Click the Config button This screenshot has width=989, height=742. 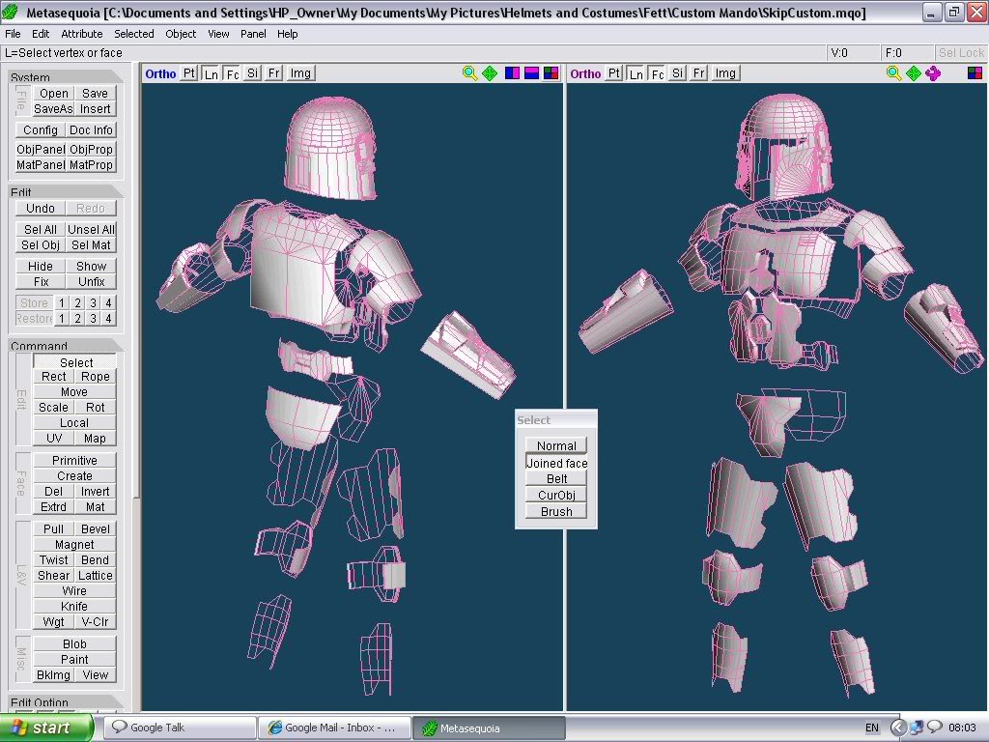(41, 130)
